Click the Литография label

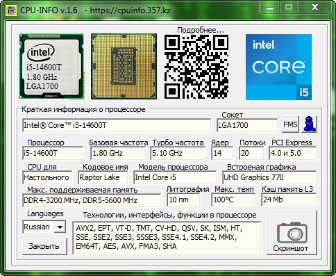pos(188,189)
